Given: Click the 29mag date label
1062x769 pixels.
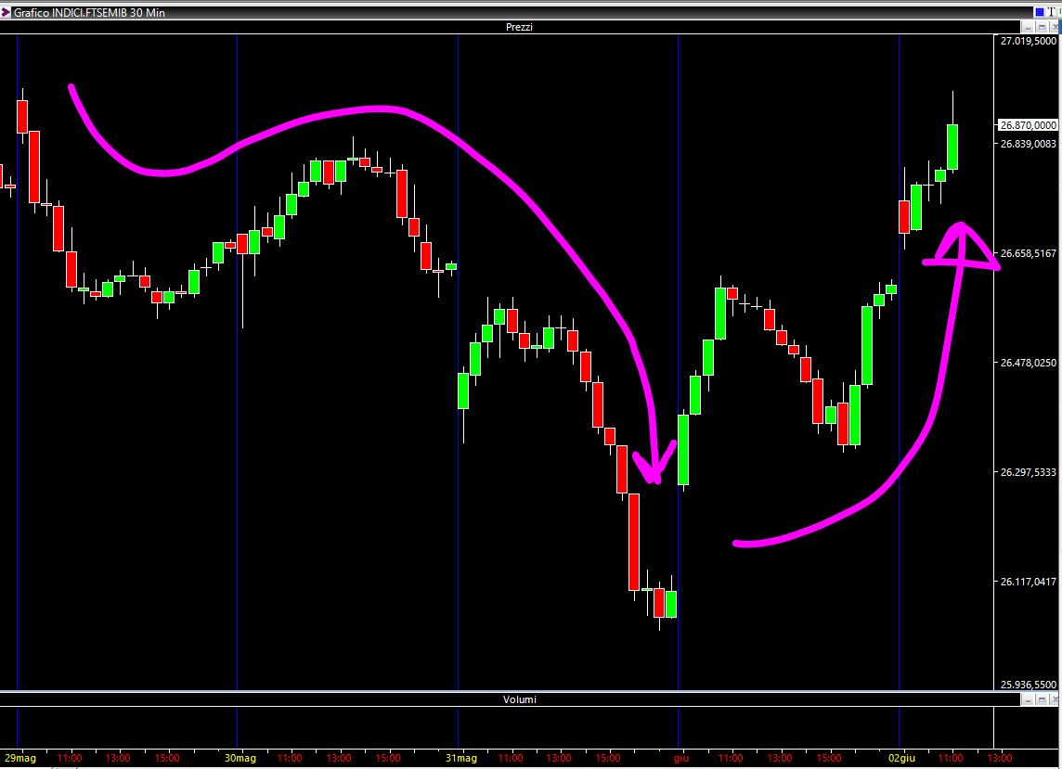Looking at the screenshot, I should 20,758.
